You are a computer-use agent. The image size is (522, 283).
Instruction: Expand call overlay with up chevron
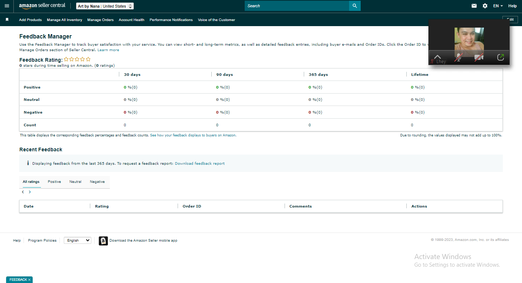[438, 57]
